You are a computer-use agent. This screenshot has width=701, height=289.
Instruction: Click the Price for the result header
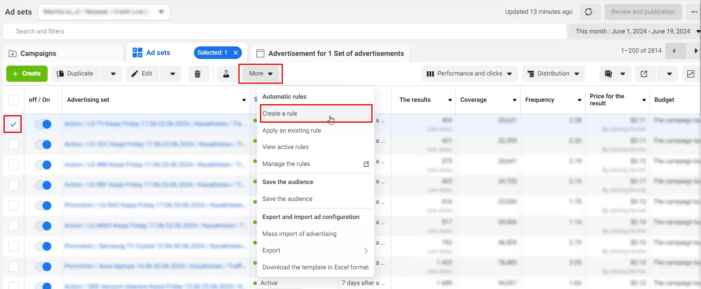point(607,100)
